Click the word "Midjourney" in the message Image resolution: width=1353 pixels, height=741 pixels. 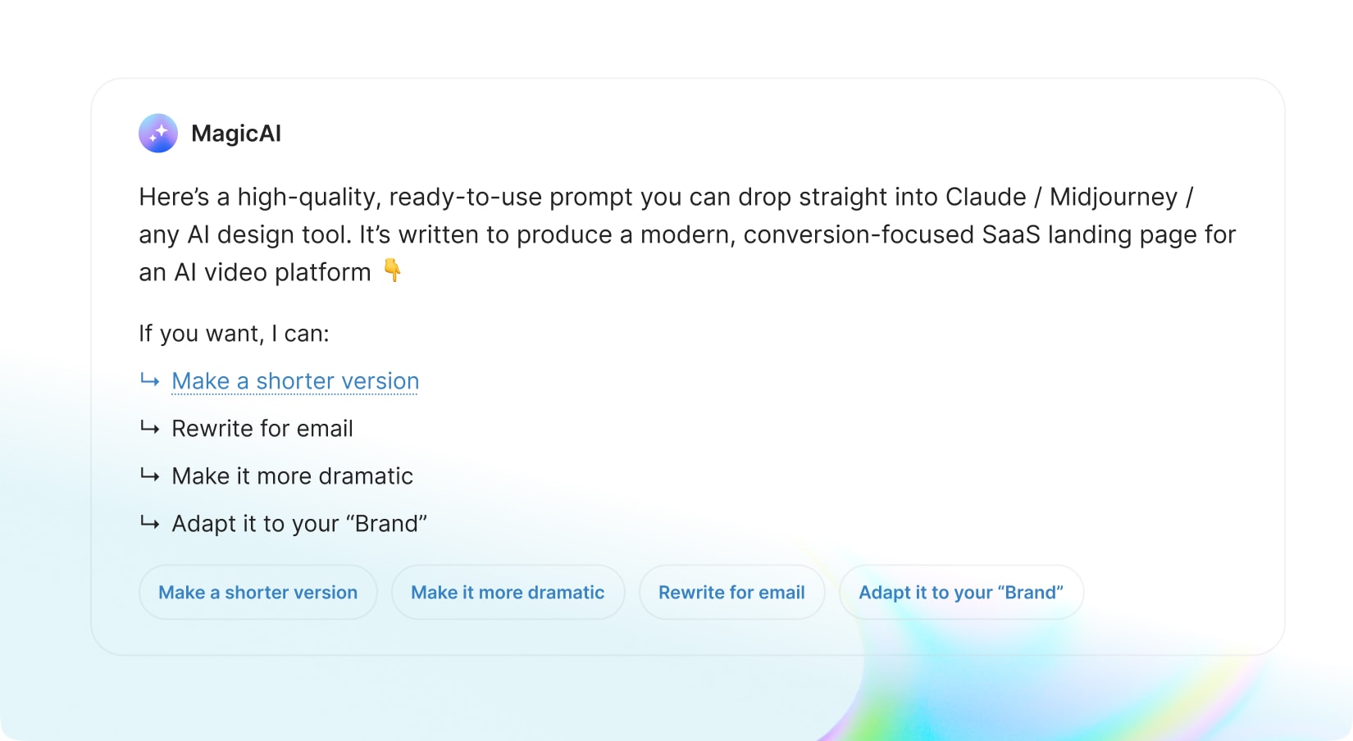pos(1113,198)
